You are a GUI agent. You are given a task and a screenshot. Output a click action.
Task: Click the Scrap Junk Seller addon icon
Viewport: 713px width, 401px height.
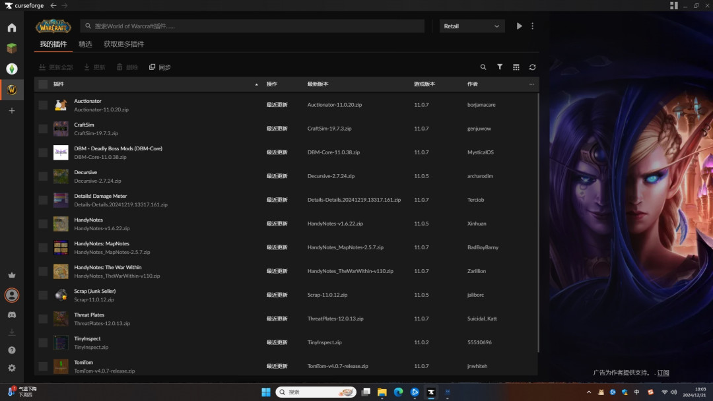click(61, 295)
